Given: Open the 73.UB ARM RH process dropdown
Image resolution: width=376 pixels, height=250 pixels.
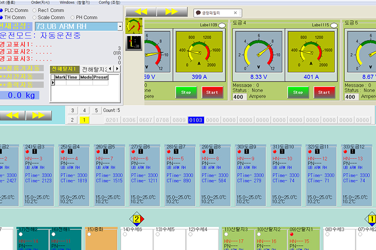Looking at the screenshot, I should pyautogui.click(x=120, y=26).
